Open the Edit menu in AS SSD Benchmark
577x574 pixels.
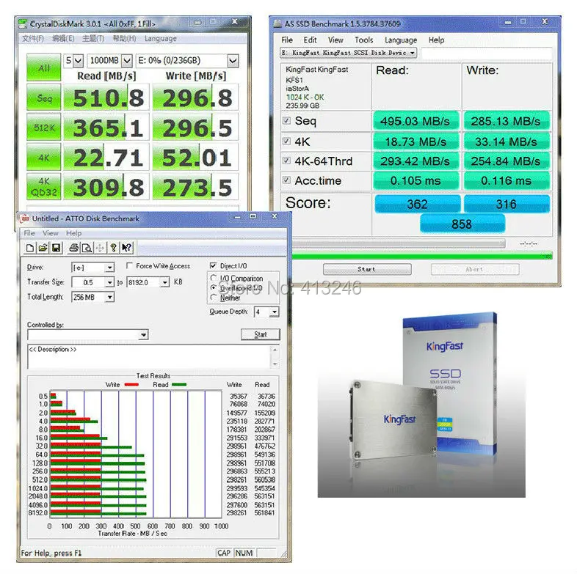[311, 40]
